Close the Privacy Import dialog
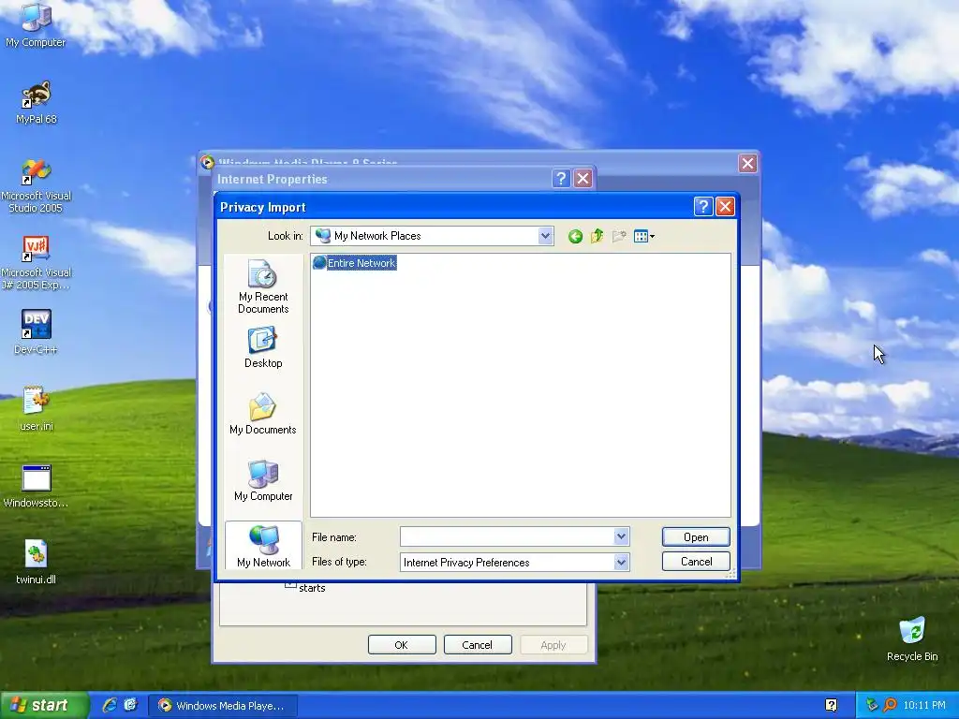Viewport: 959px width, 719px height. pyautogui.click(x=725, y=207)
